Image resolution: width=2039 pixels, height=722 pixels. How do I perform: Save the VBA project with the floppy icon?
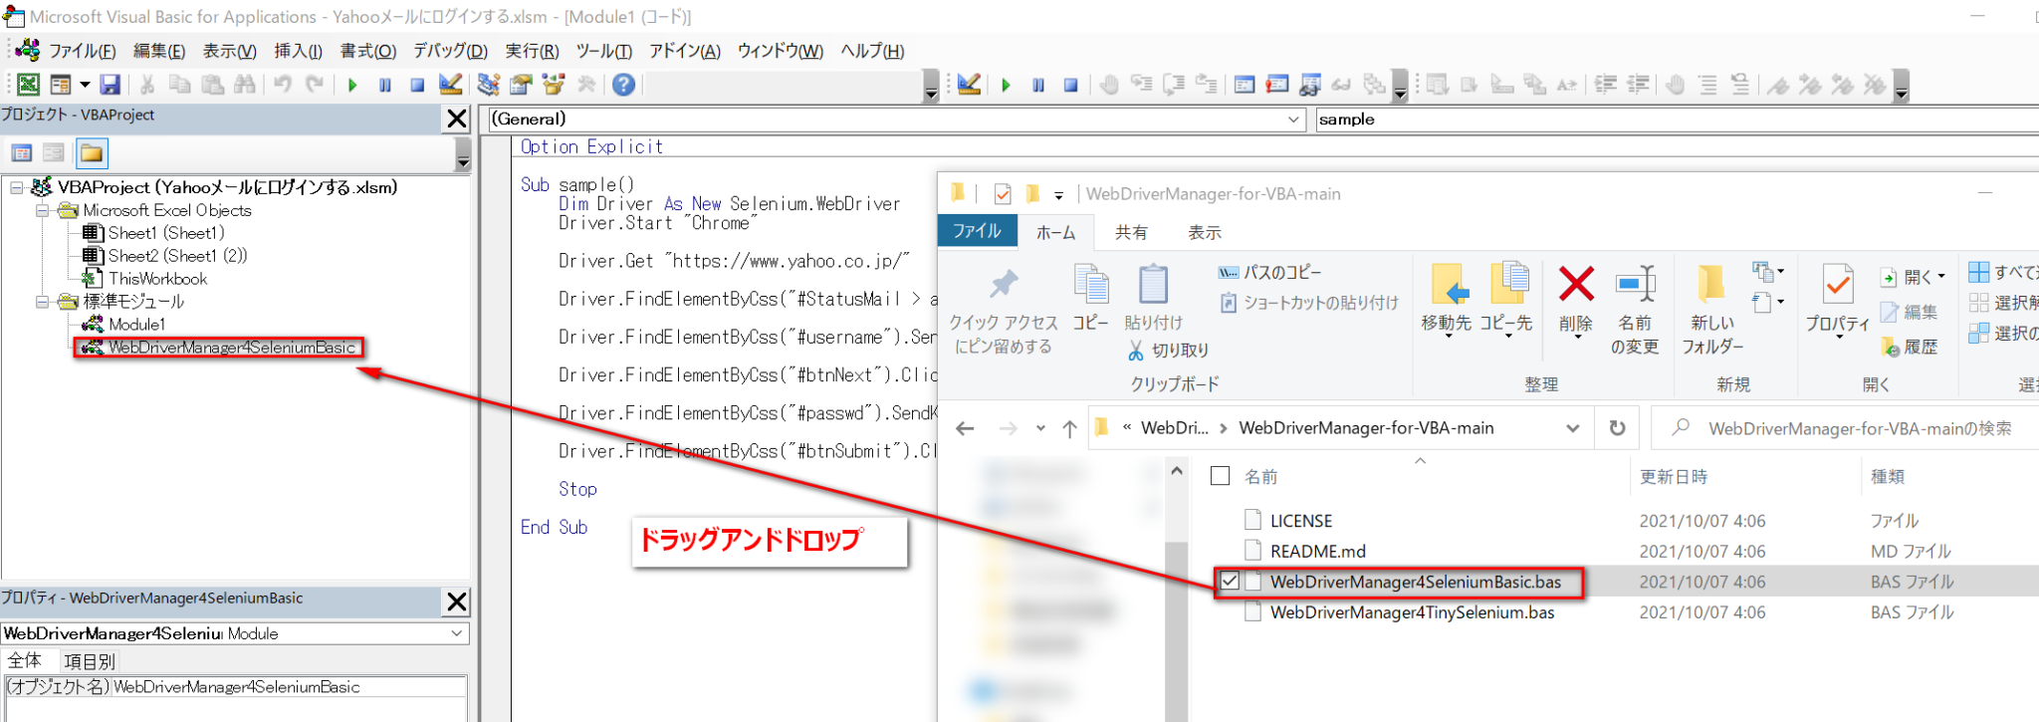111,86
